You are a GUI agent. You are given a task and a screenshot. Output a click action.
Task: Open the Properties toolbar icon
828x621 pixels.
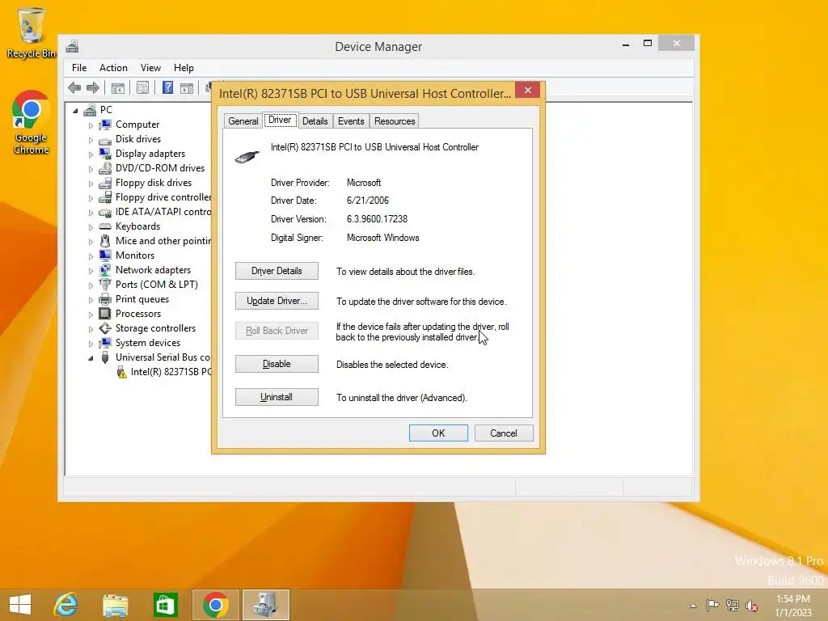pyautogui.click(x=142, y=88)
